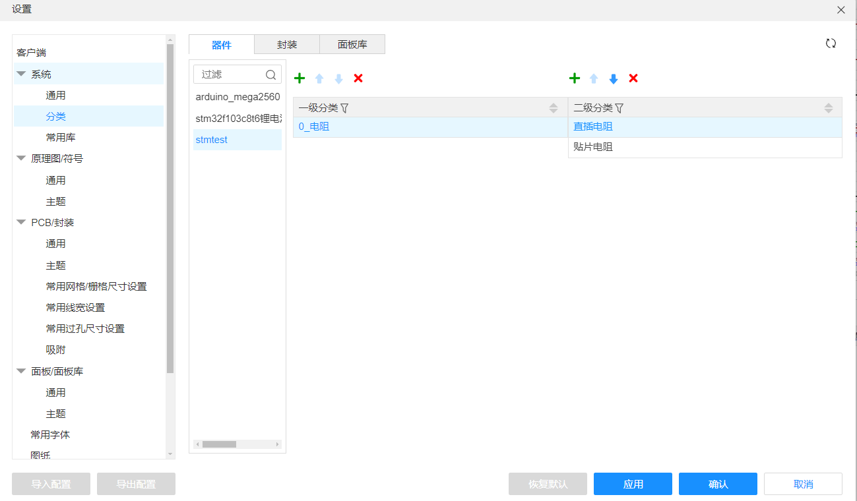The width and height of the screenshot is (857, 501).
Task: Click the filter funnel icon beside 一级分类
Action: click(x=344, y=108)
